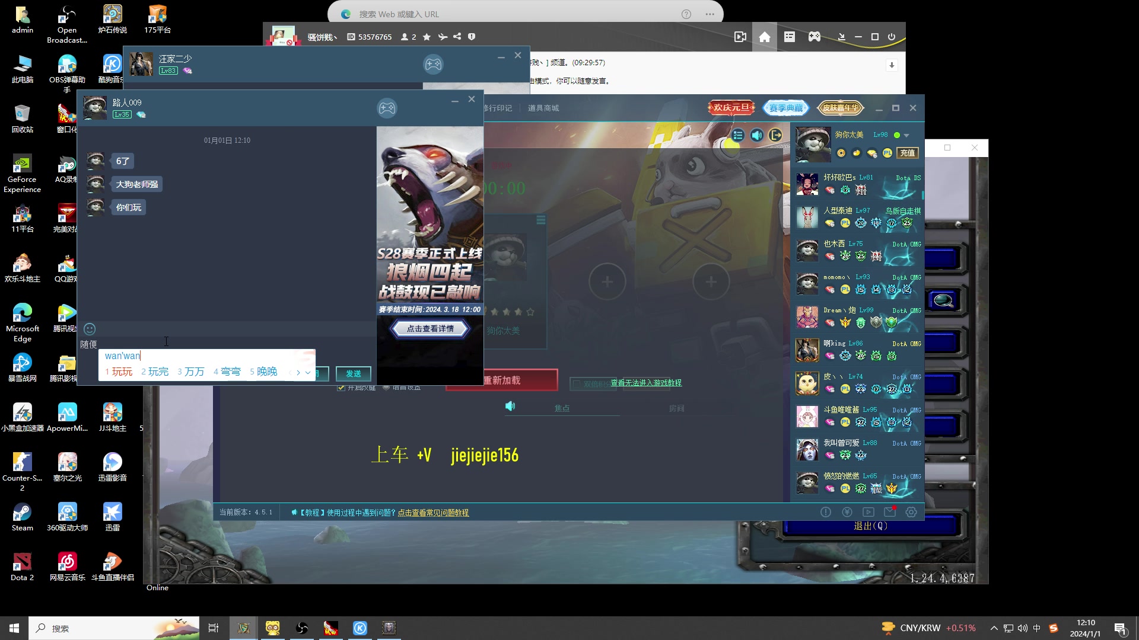Image resolution: width=1139 pixels, height=640 pixels.
Task: Open emoji picker in 路人009 chat
Action: coord(90,329)
